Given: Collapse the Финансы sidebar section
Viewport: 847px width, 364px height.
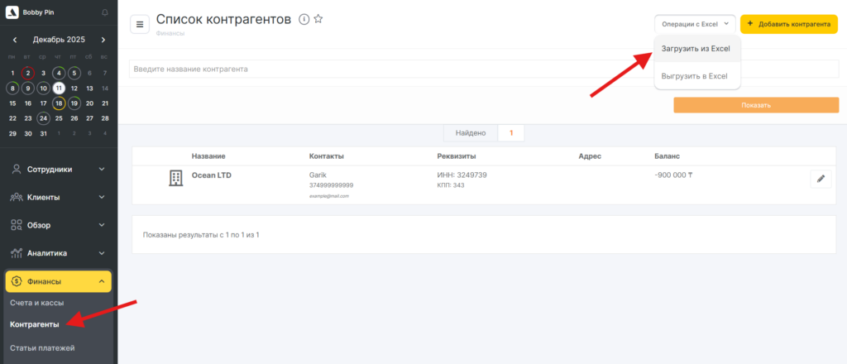Looking at the screenshot, I should pos(58,281).
